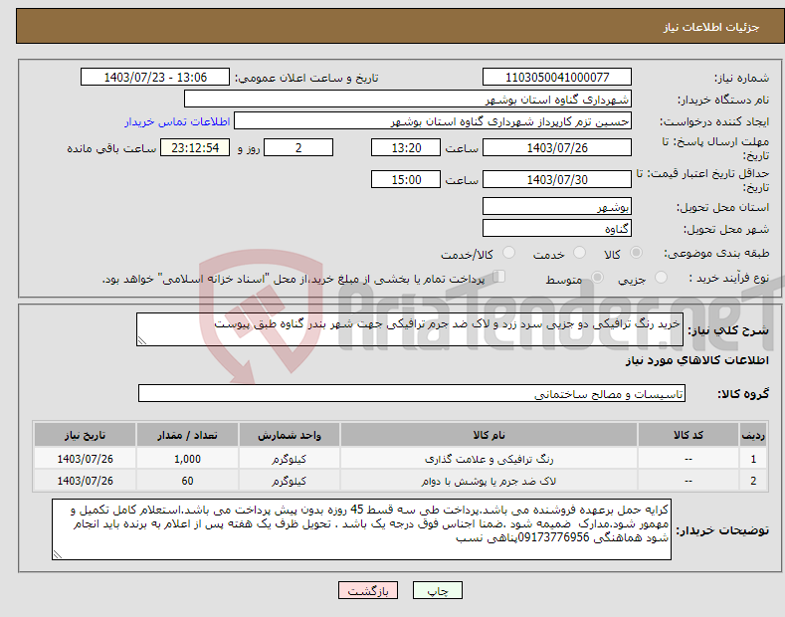
Task: Click the remaining time field 23:12:54
Action: click(x=195, y=147)
